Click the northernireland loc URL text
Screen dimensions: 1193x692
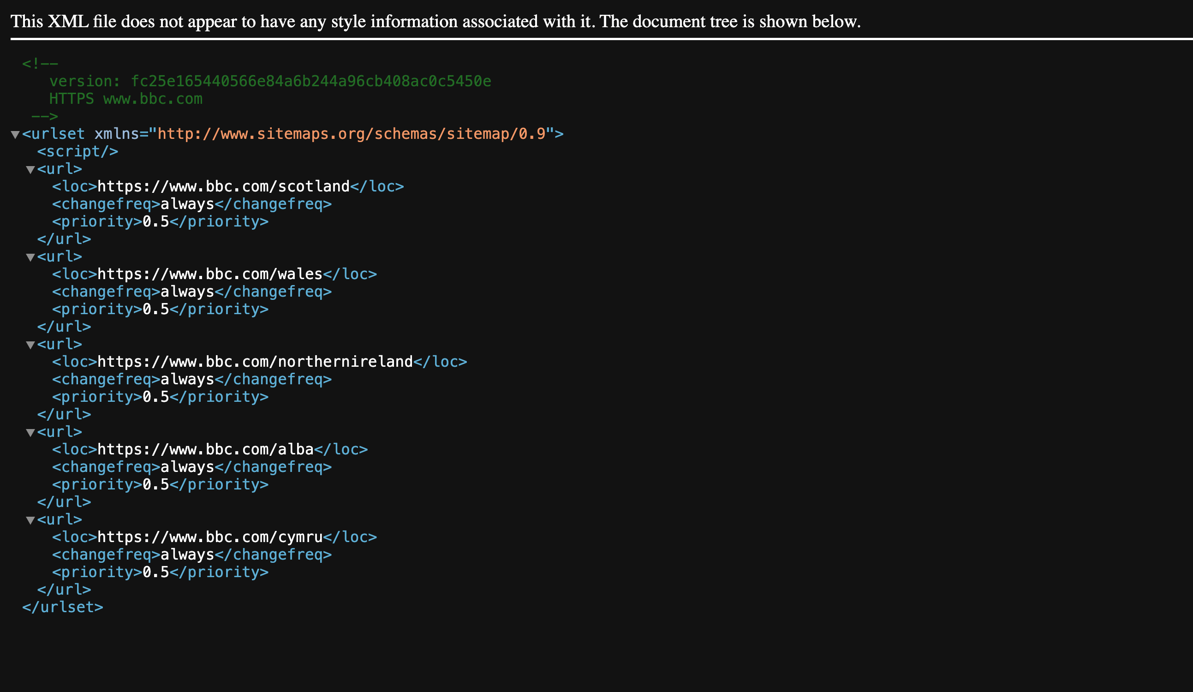point(255,362)
